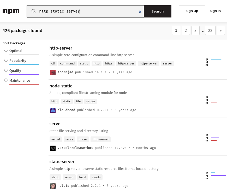Click the magnifying glass search icon
This screenshot has height=191, width=227.
pos(34,11)
